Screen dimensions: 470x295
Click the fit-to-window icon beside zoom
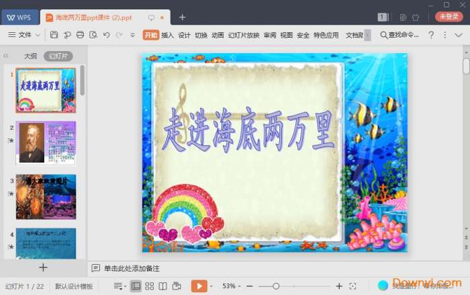[353, 286]
